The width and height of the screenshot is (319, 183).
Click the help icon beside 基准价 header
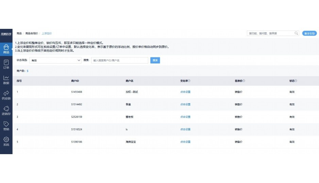point(244,81)
